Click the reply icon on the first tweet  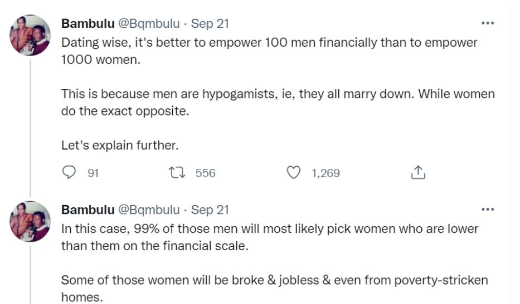click(x=69, y=173)
